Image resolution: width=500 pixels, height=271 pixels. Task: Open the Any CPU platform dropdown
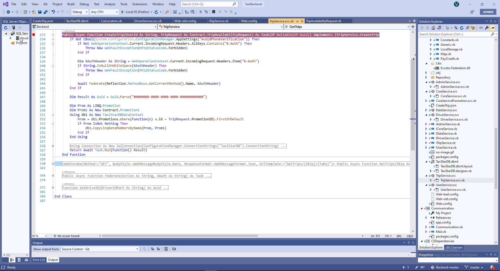click(x=104, y=12)
